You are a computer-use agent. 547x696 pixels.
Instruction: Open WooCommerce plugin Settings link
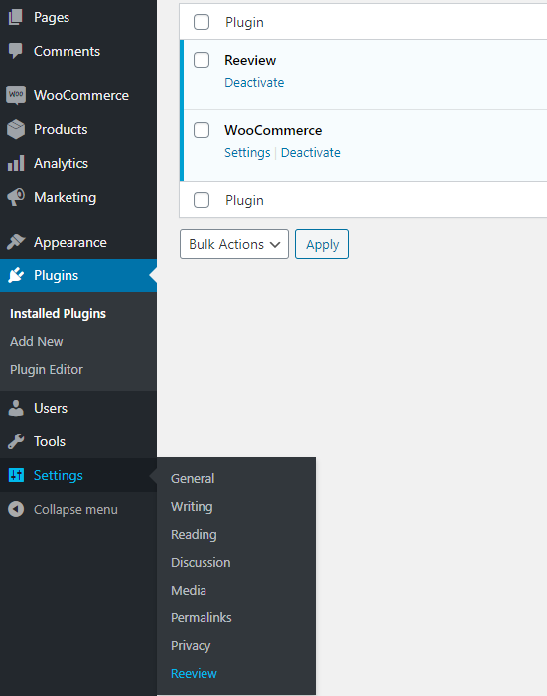click(247, 153)
